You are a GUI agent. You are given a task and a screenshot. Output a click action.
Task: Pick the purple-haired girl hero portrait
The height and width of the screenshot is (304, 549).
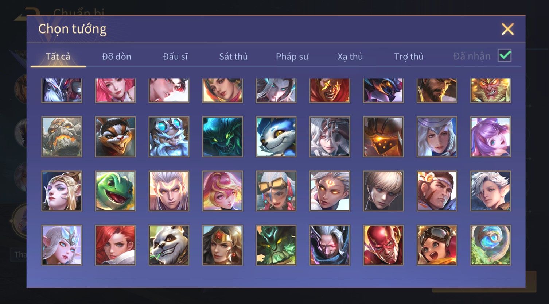[490, 137]
